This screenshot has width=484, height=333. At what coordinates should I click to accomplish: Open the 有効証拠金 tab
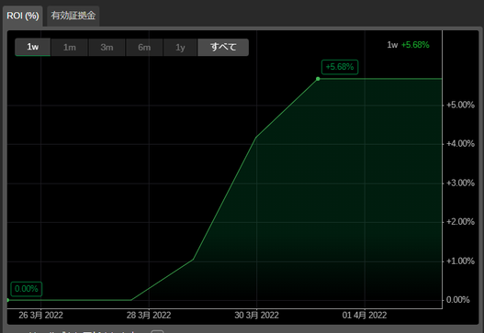(x=73, y=16)
